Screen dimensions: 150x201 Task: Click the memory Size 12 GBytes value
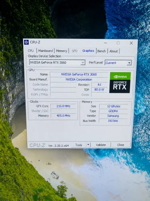114,106
